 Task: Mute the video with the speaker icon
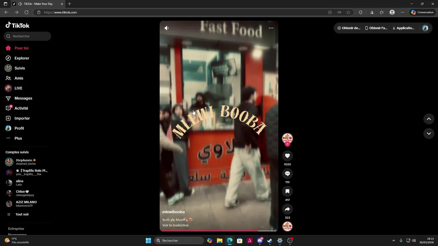pos(167,28)
